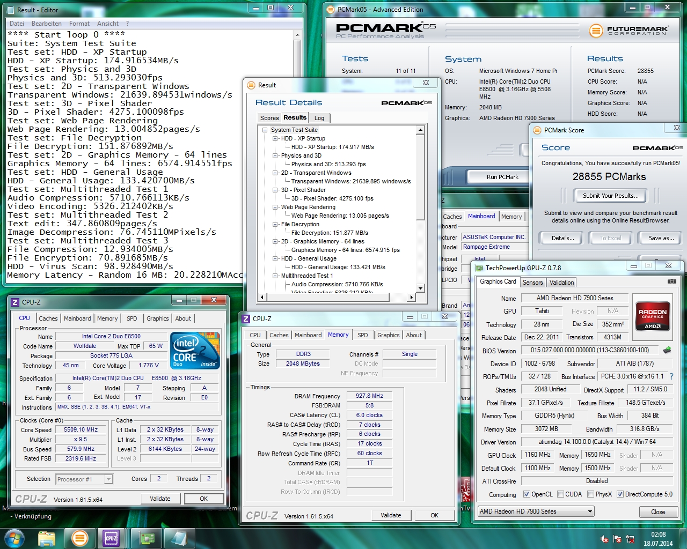Image resolution: width=687 pixels, height=549 pixels.
Task: Click the PCMark05 title bar icon
Action: [x=331, y=9]
